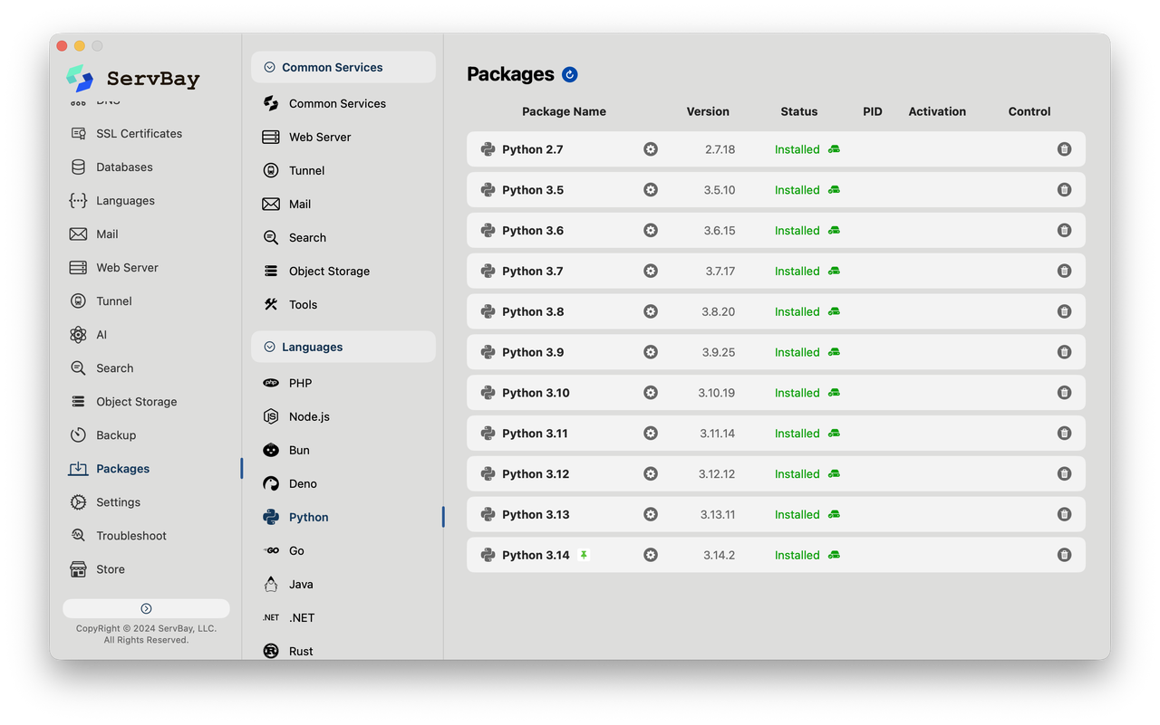Delete Python 3.9 using its trash icon
The width and height of the screenshot is (1160, 725).
[x=1064, y=352]
